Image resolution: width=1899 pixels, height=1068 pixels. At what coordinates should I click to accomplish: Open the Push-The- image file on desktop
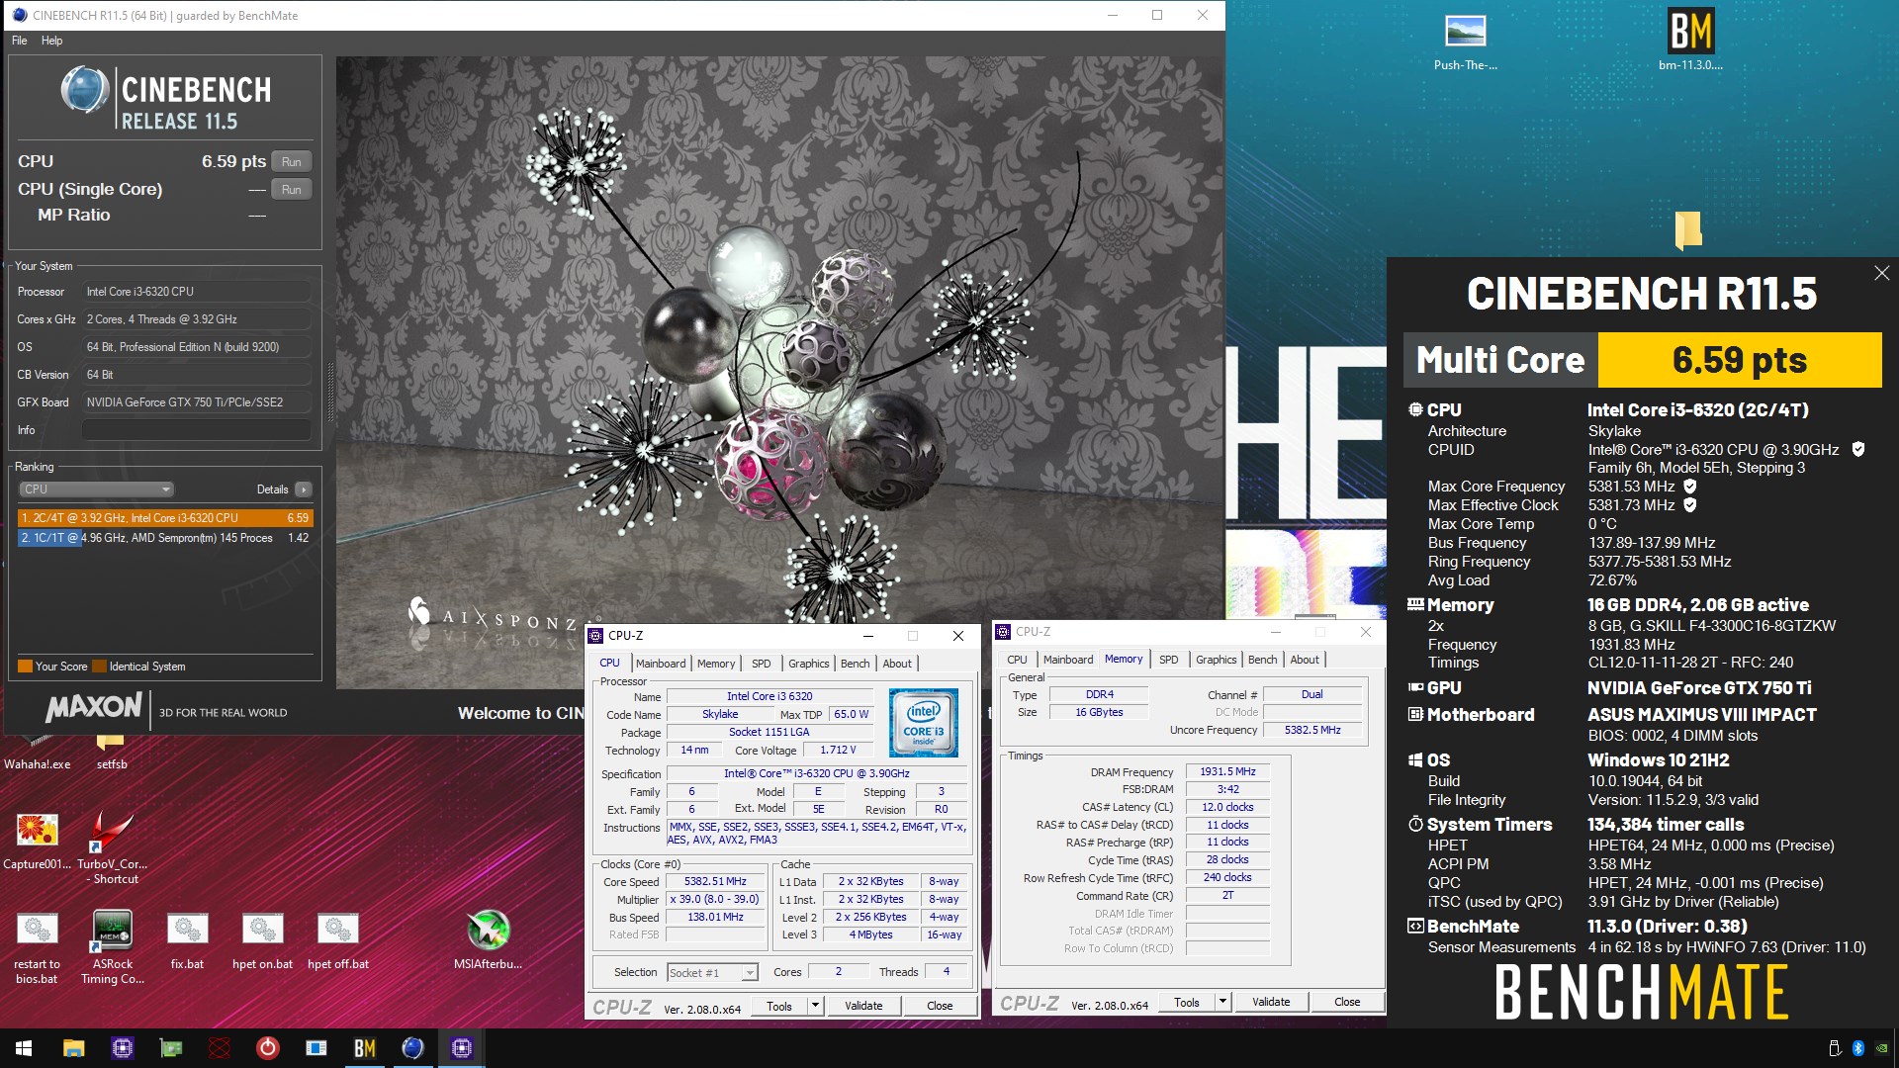click(1465, 40)
